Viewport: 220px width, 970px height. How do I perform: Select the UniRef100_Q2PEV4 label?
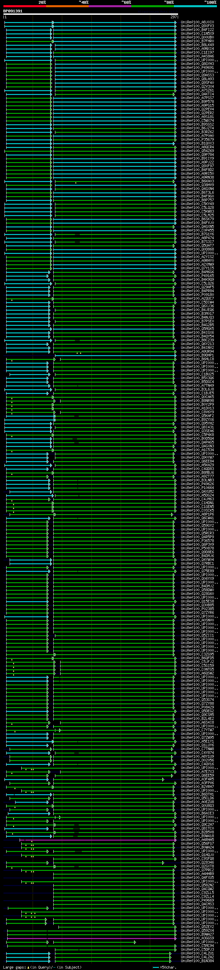point(197,109)
